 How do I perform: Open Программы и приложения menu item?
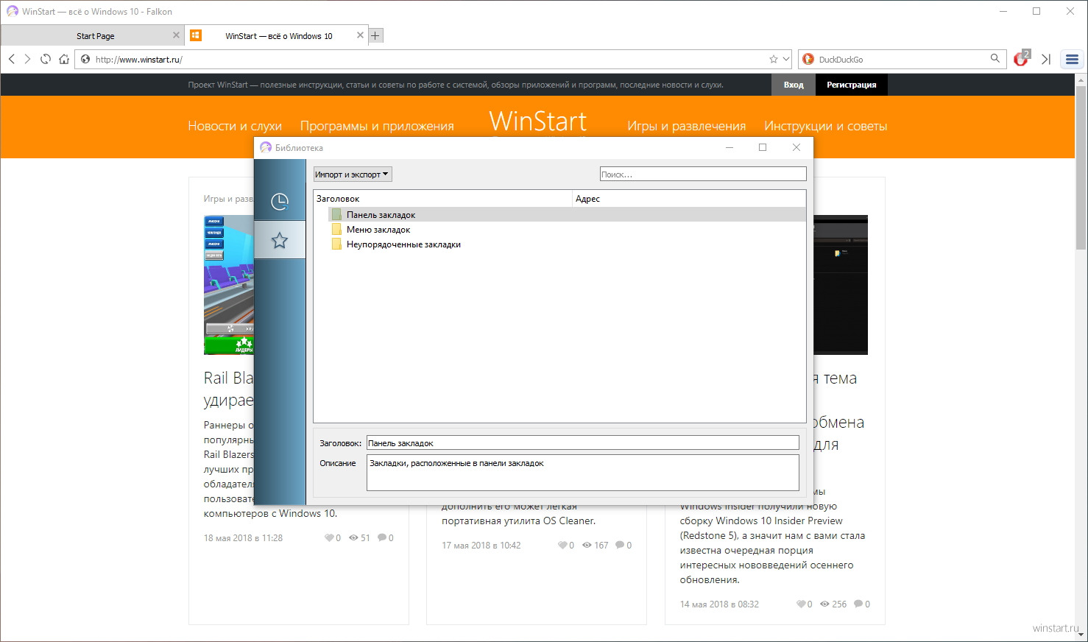pyautogui.click(x=377, y=126)
